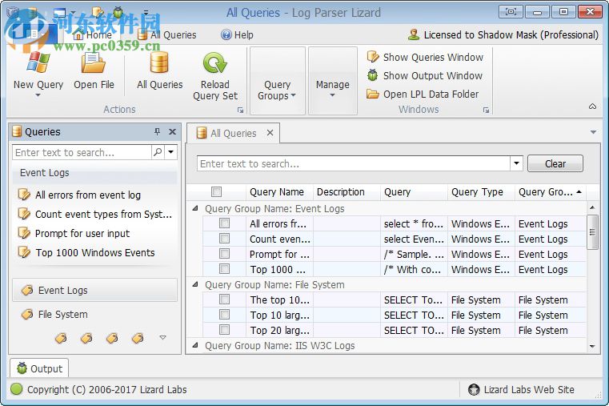This screenshot has height=406, width=609.
Task: Open navigation pane overflow arrow
Action: [163, 338]
